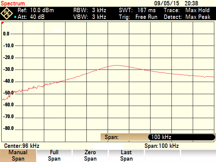The image size is (216, 162).
Task: Click the 0.0 y-axis label
Action: pyautogui.click(x=6, y=34)
